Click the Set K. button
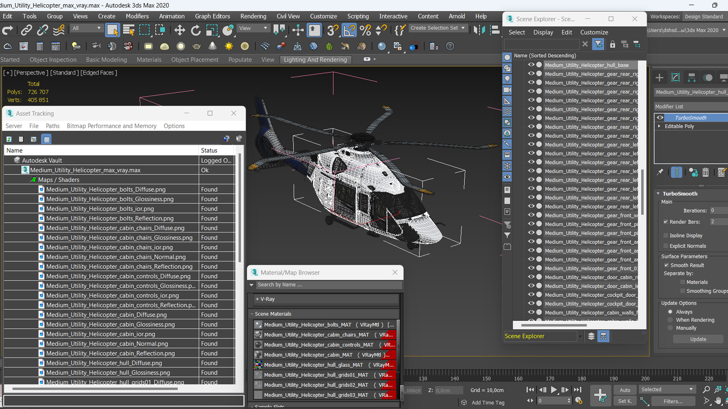Screen dimensions: 728x409 pyautogui.click(x=625, y=401)
